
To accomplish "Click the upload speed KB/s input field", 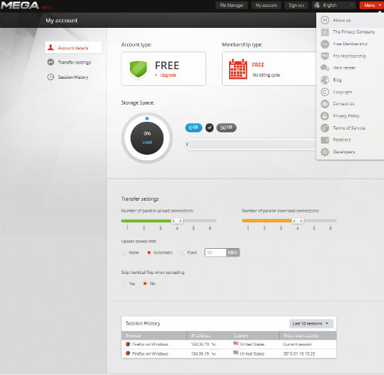I will (x=216, y=252).
